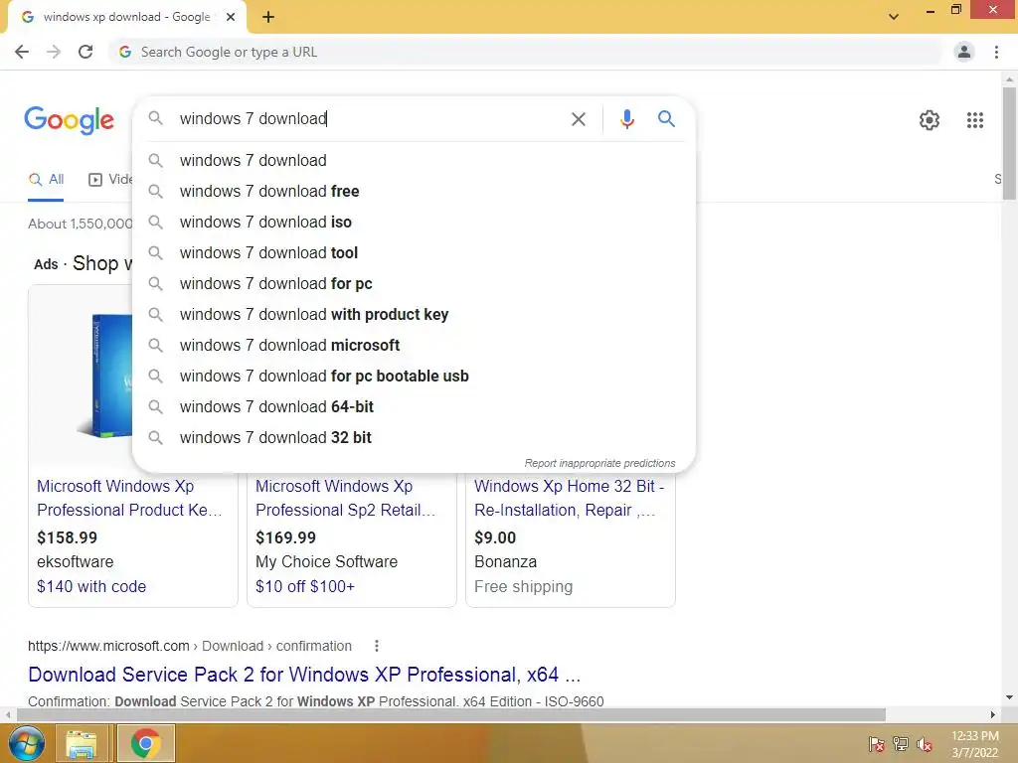Image resolution: width=1018 pixels, height=763 pixels.
Task: Choose 'windows 7 download for pc bootable usb'
Action: [414, 377]
